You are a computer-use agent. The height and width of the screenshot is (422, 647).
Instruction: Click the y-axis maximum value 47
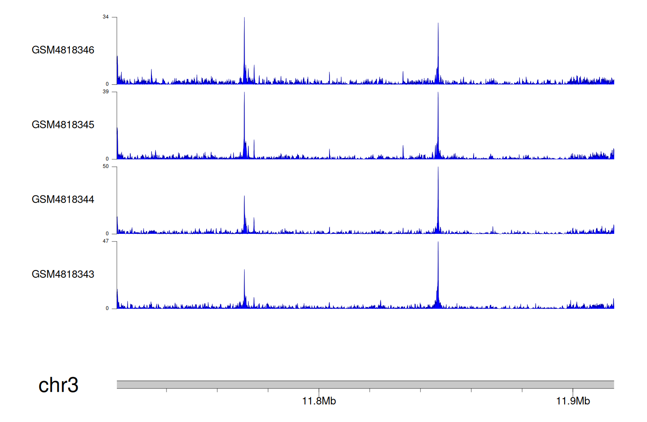click(x=106, y=241)
